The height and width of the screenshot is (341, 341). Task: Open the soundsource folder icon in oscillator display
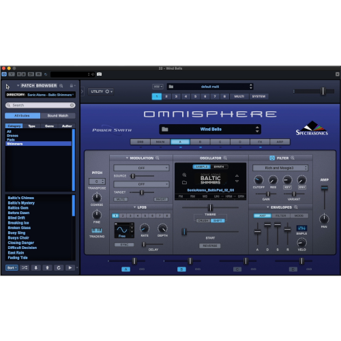184,182
